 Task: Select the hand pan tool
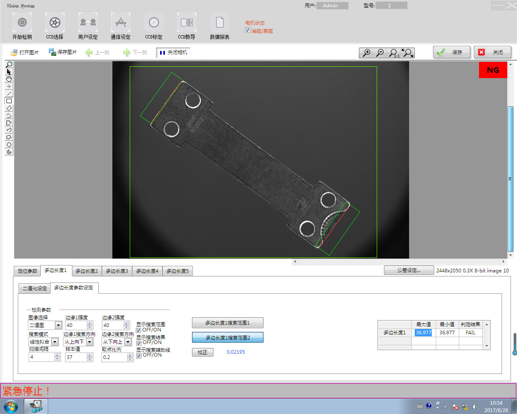[x=9, y=79]
